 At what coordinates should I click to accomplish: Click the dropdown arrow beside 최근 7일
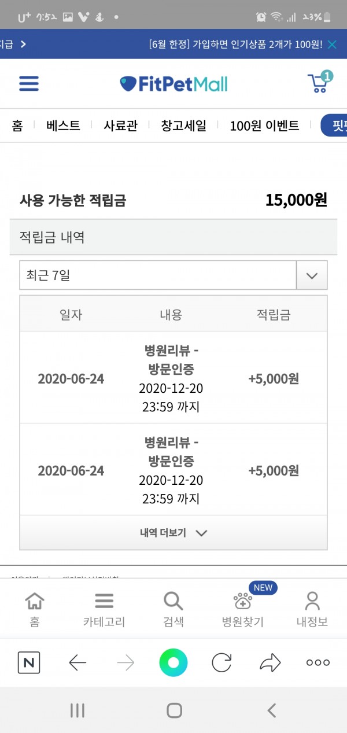click(x=312, y=275)
